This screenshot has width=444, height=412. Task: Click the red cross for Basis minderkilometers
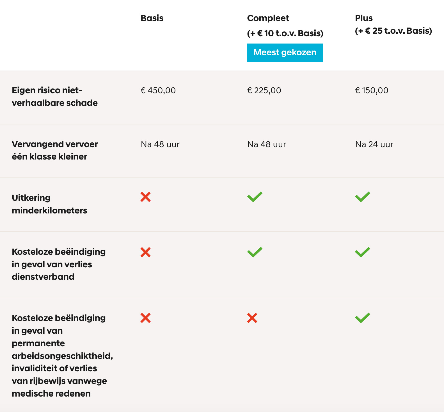tap(146, 197)
